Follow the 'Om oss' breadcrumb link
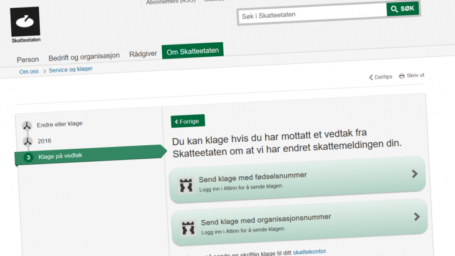Viewport: 455px width, 256px height. 29,71
